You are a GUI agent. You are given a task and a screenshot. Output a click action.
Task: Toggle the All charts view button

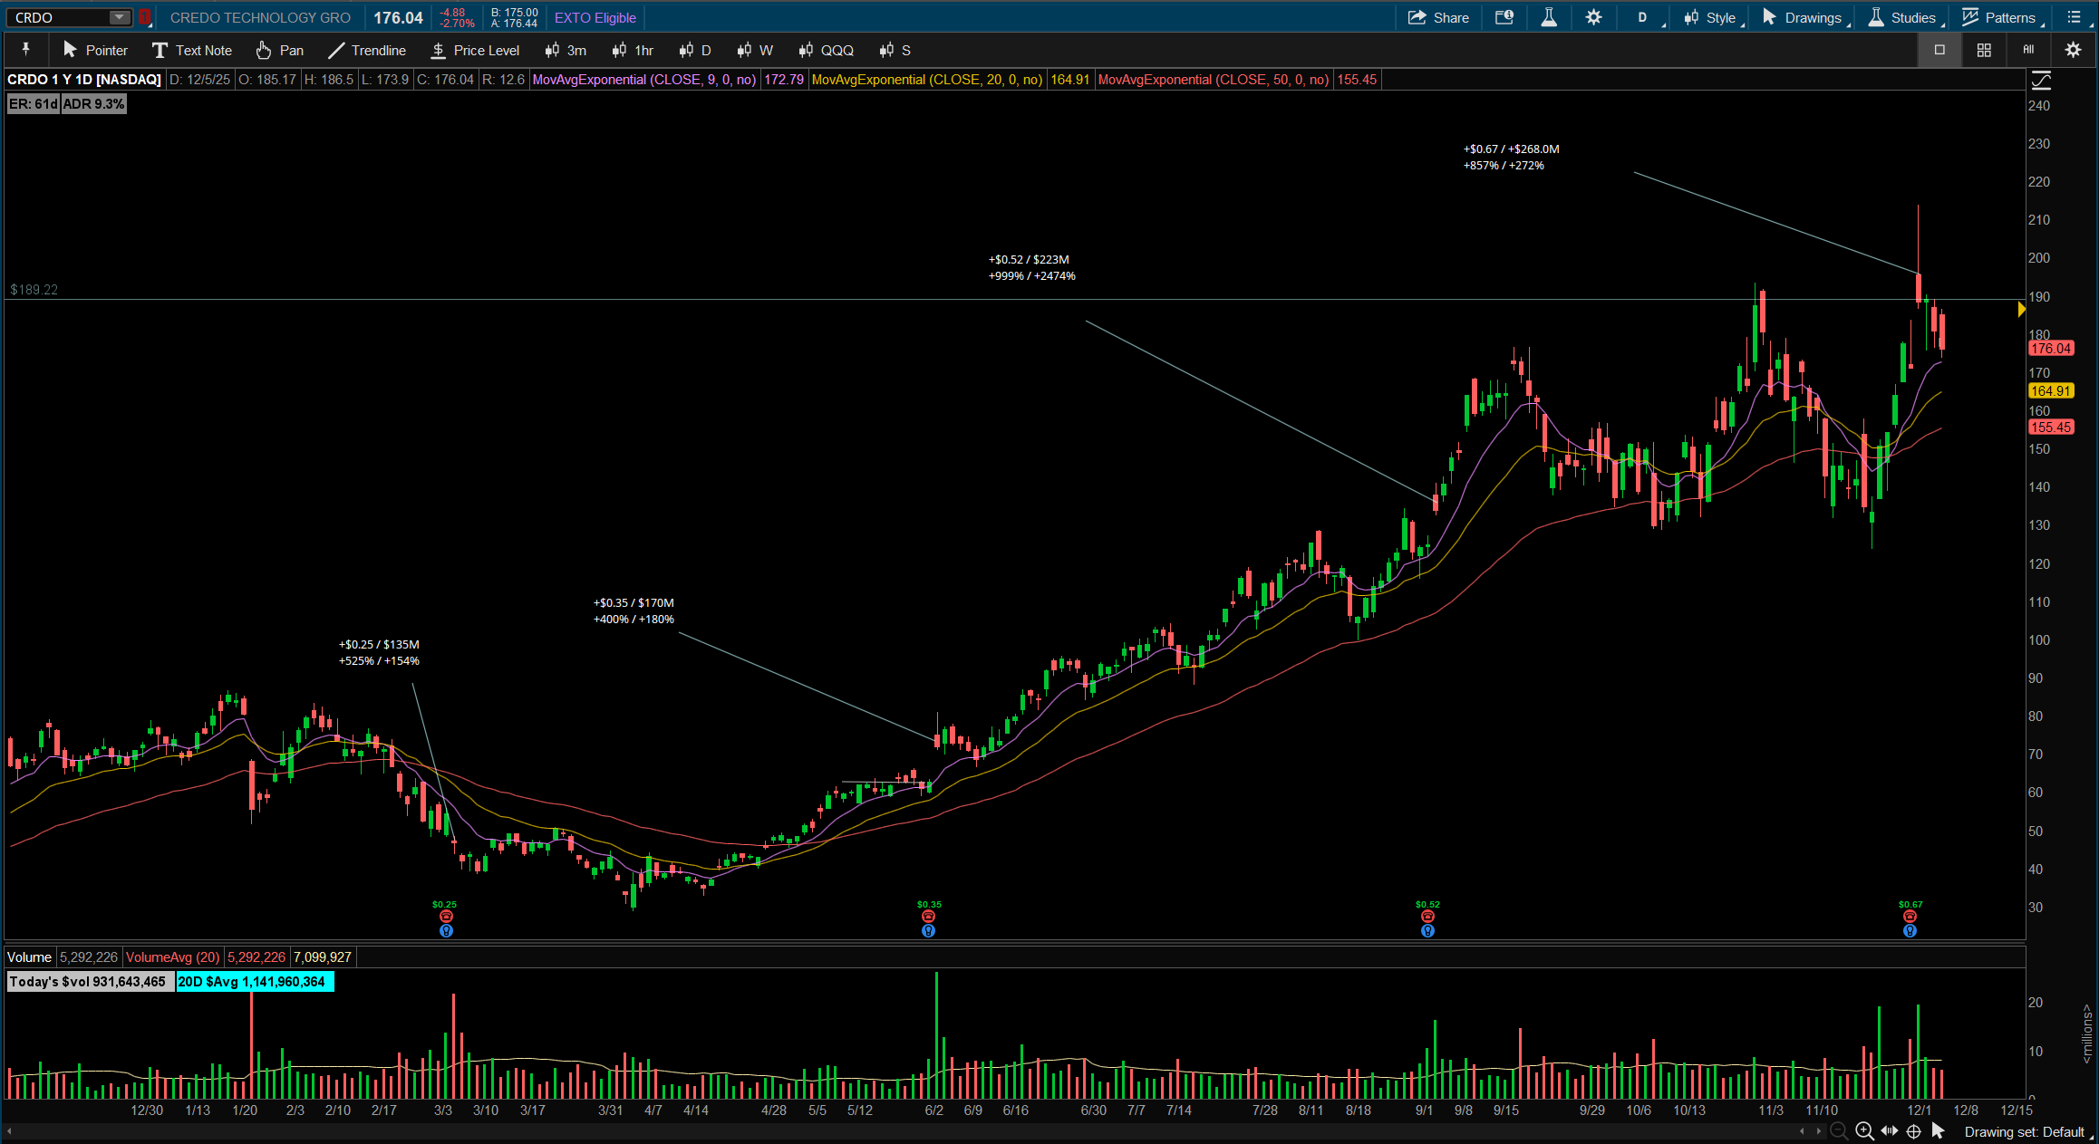(x=2028, y=50)
